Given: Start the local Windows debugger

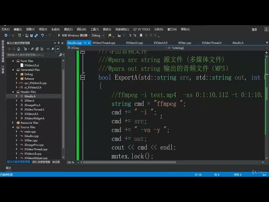Looking at the screenshot, I should pos(73,35).
